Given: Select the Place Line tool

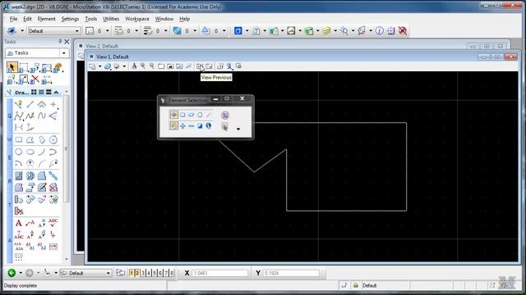Looking at the screenshot, I should click(x=30, y=104).
